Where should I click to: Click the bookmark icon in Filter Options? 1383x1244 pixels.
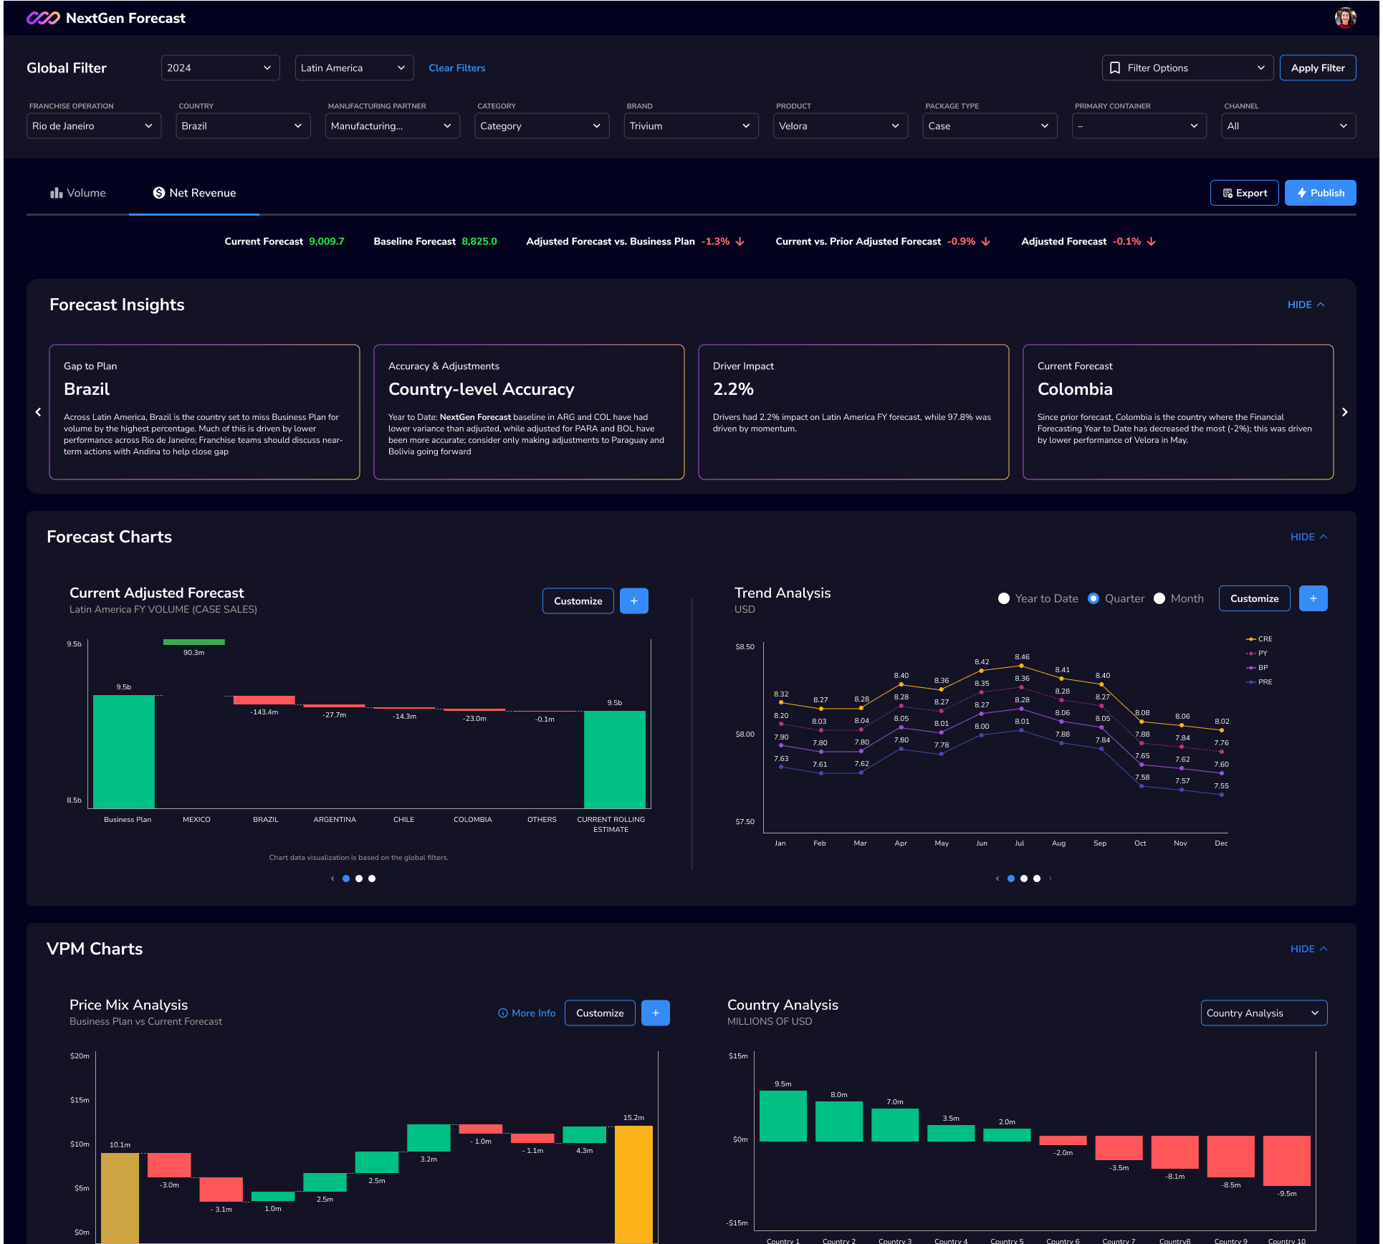click(1115, 68)
